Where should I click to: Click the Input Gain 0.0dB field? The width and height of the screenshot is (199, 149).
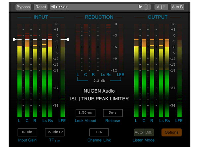click(x=27, y=132)
